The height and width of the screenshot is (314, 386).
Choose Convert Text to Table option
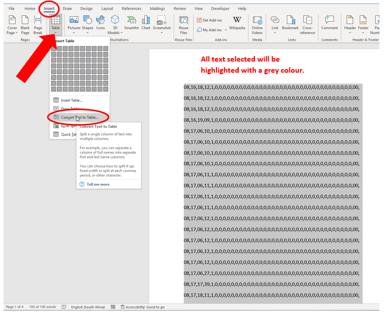(79, 117)
